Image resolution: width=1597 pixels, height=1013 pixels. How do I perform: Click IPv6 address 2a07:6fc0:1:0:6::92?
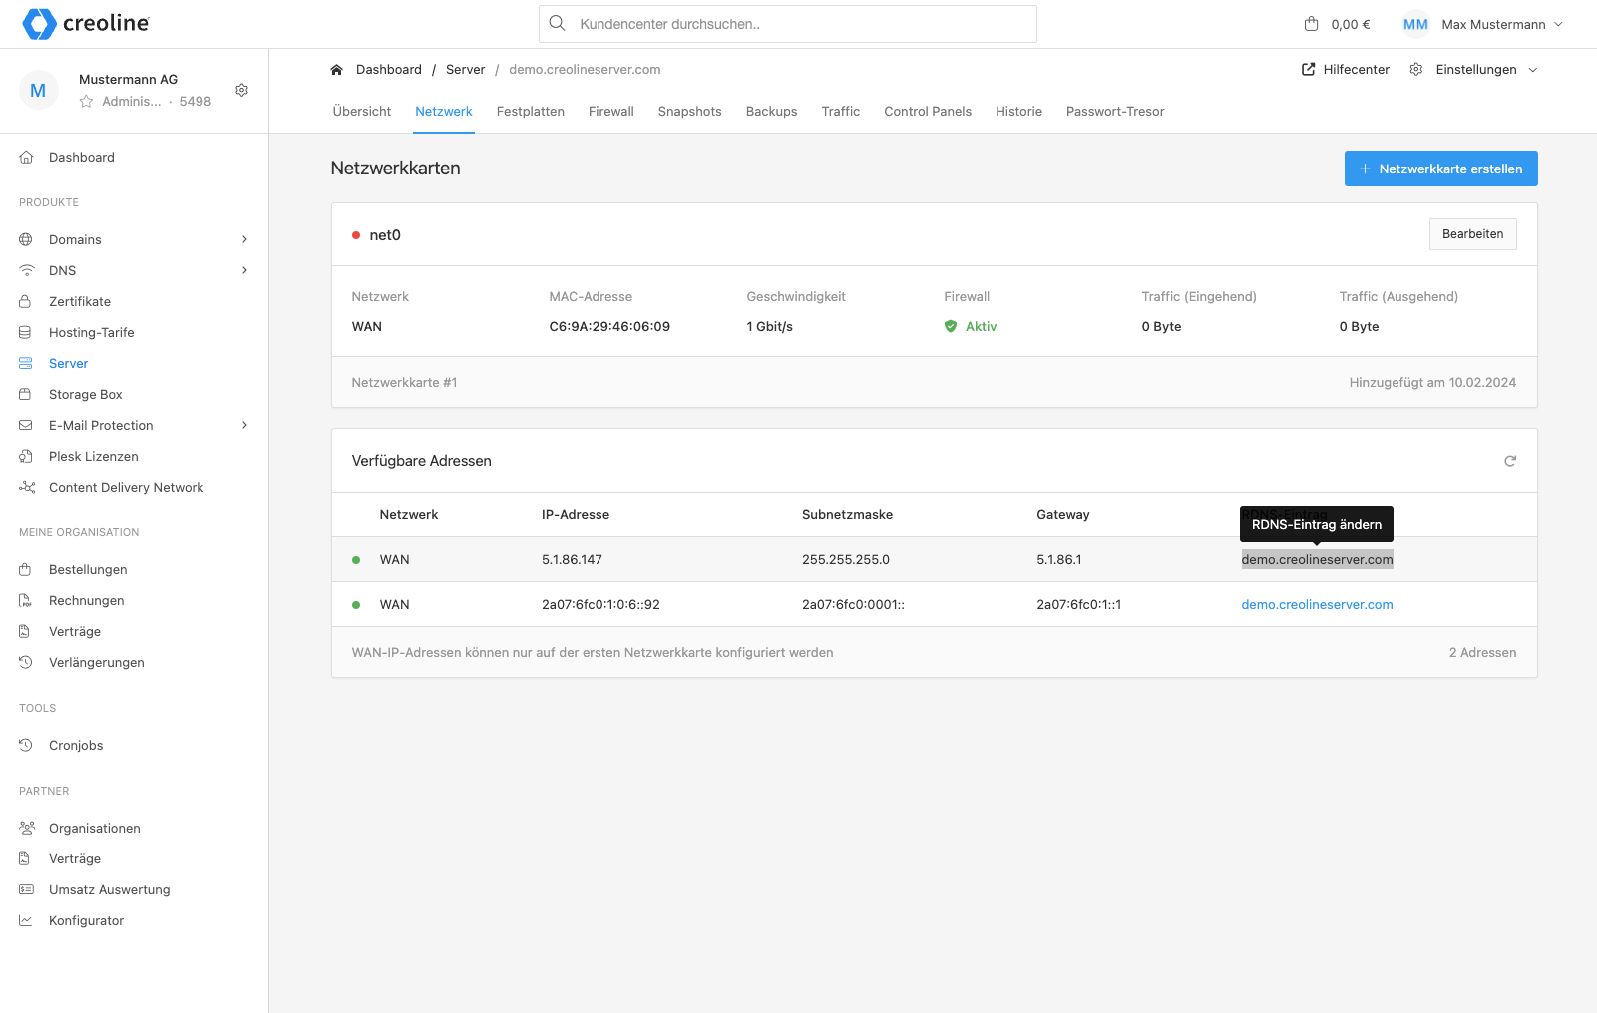click(x=600, y=604)
